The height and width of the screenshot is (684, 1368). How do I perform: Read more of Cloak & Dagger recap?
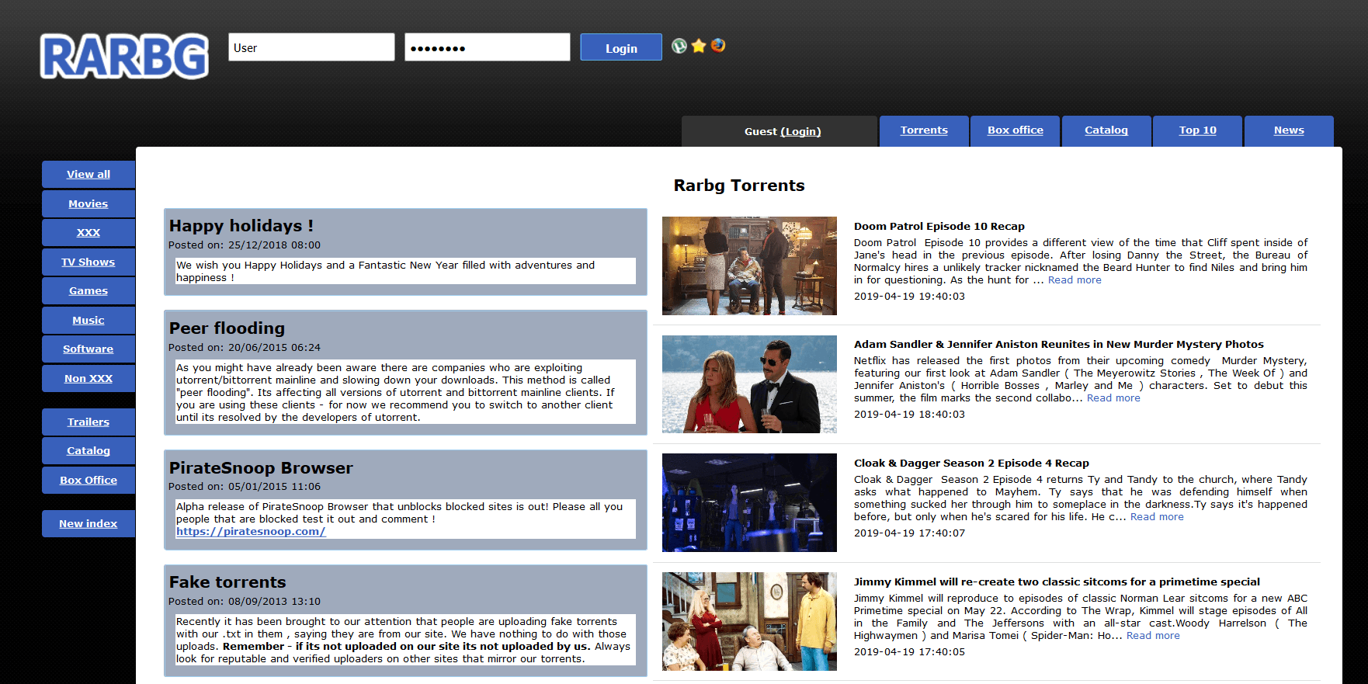1157,517
